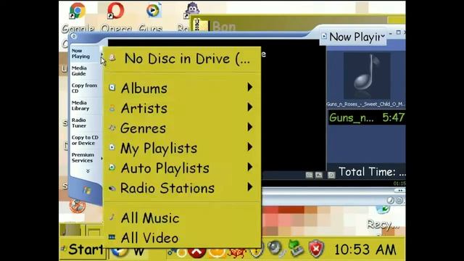Click the zipped folder icon in the Bon window
Viewport: 464px width, 261px height.
click(200, 25)
